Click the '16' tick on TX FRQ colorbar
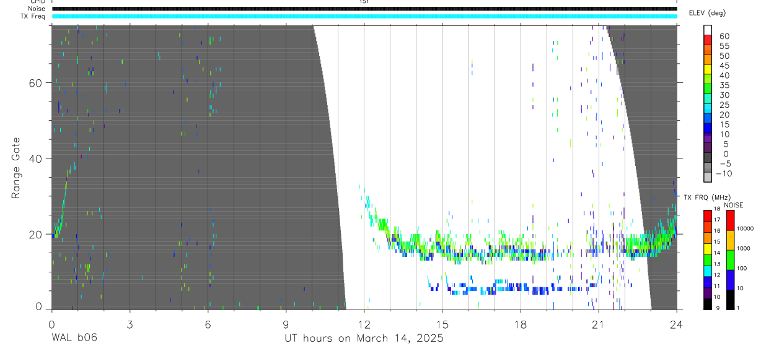Screen dimensions: 761x351 [718, 231]
